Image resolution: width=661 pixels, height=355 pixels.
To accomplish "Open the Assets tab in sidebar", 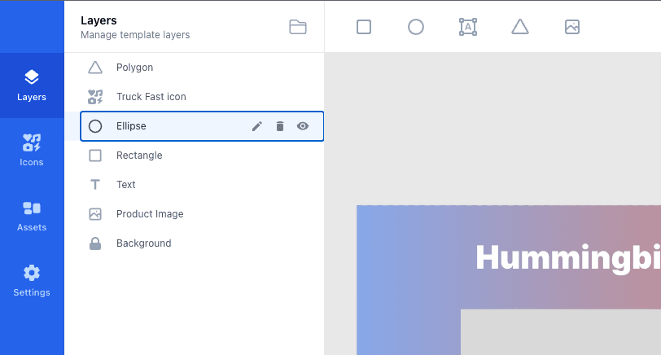I will point(32,216).
